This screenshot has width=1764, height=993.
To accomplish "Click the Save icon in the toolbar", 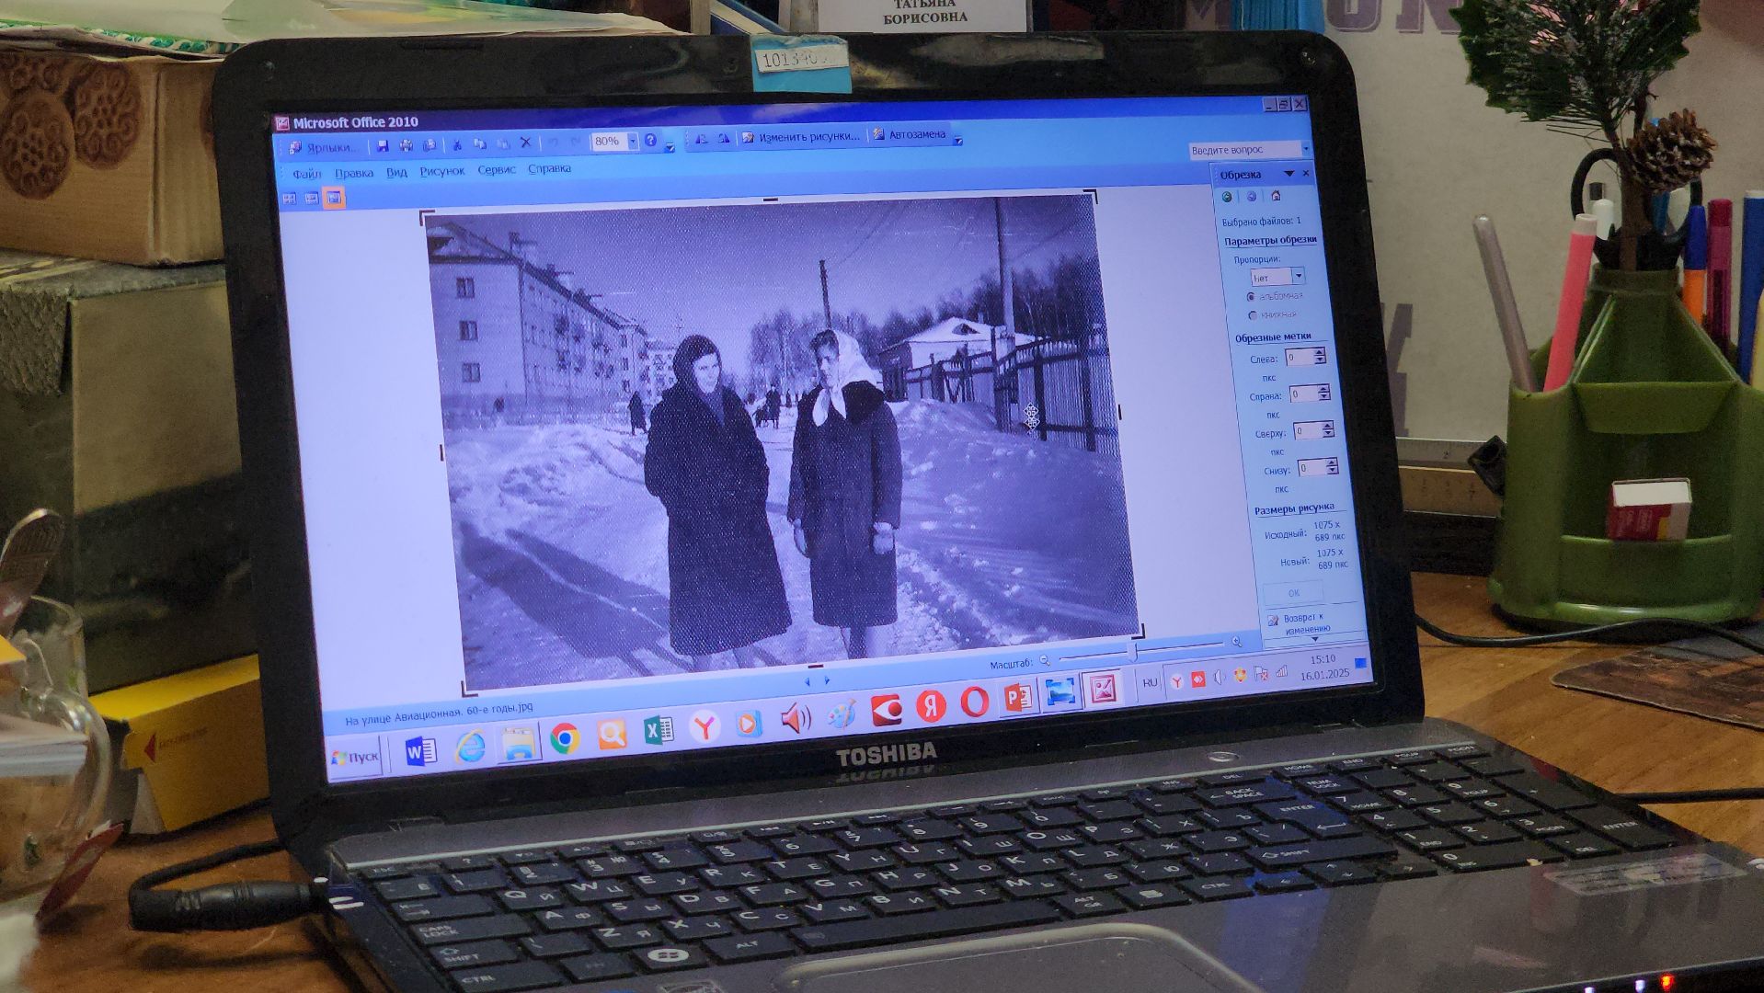I will (383, 145).
